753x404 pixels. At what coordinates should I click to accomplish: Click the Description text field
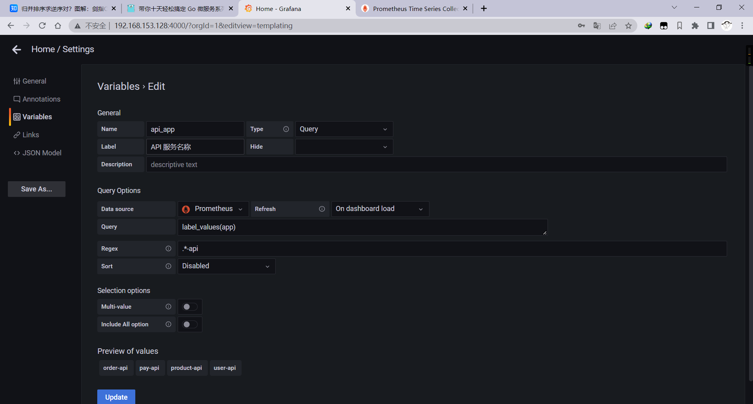click(437, 164)
